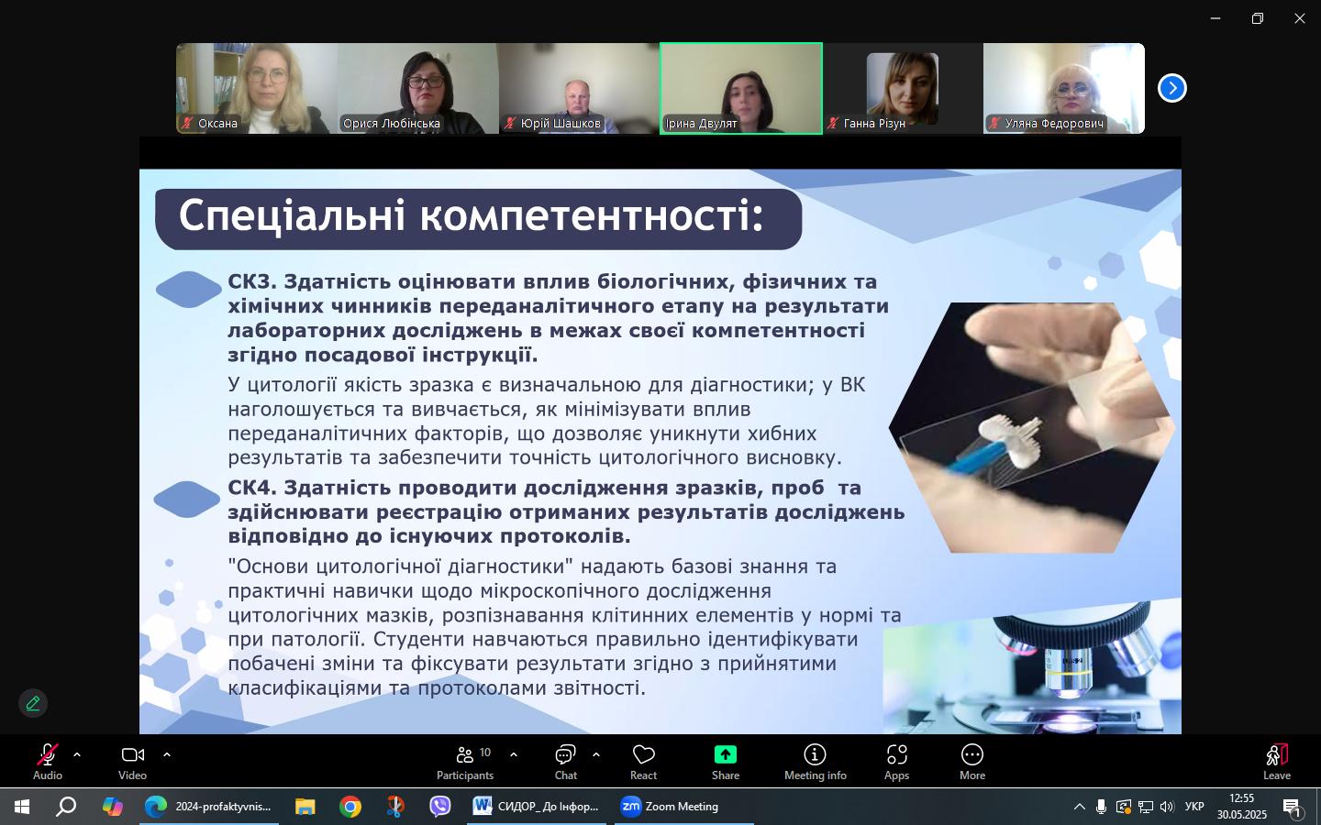1321x825 pixels.
Task: Open File Explorer from the taskbar
Action: [x=305, y=807]
